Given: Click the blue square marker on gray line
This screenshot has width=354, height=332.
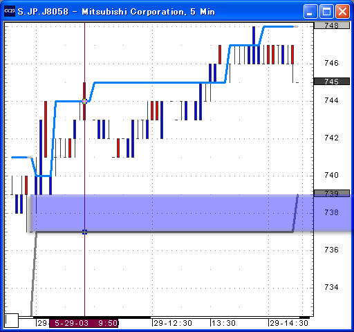Looking at the screenshot, I should pyautogui.click(x=84, y=232).
